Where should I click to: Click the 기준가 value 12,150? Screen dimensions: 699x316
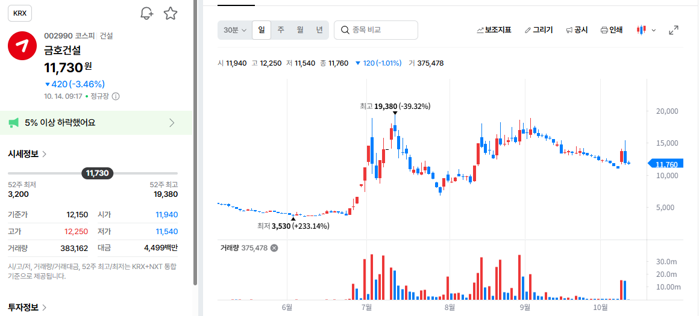pos(77,214)
